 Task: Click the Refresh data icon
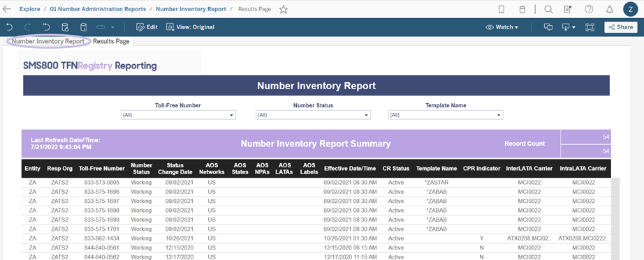tap(65, 27)
